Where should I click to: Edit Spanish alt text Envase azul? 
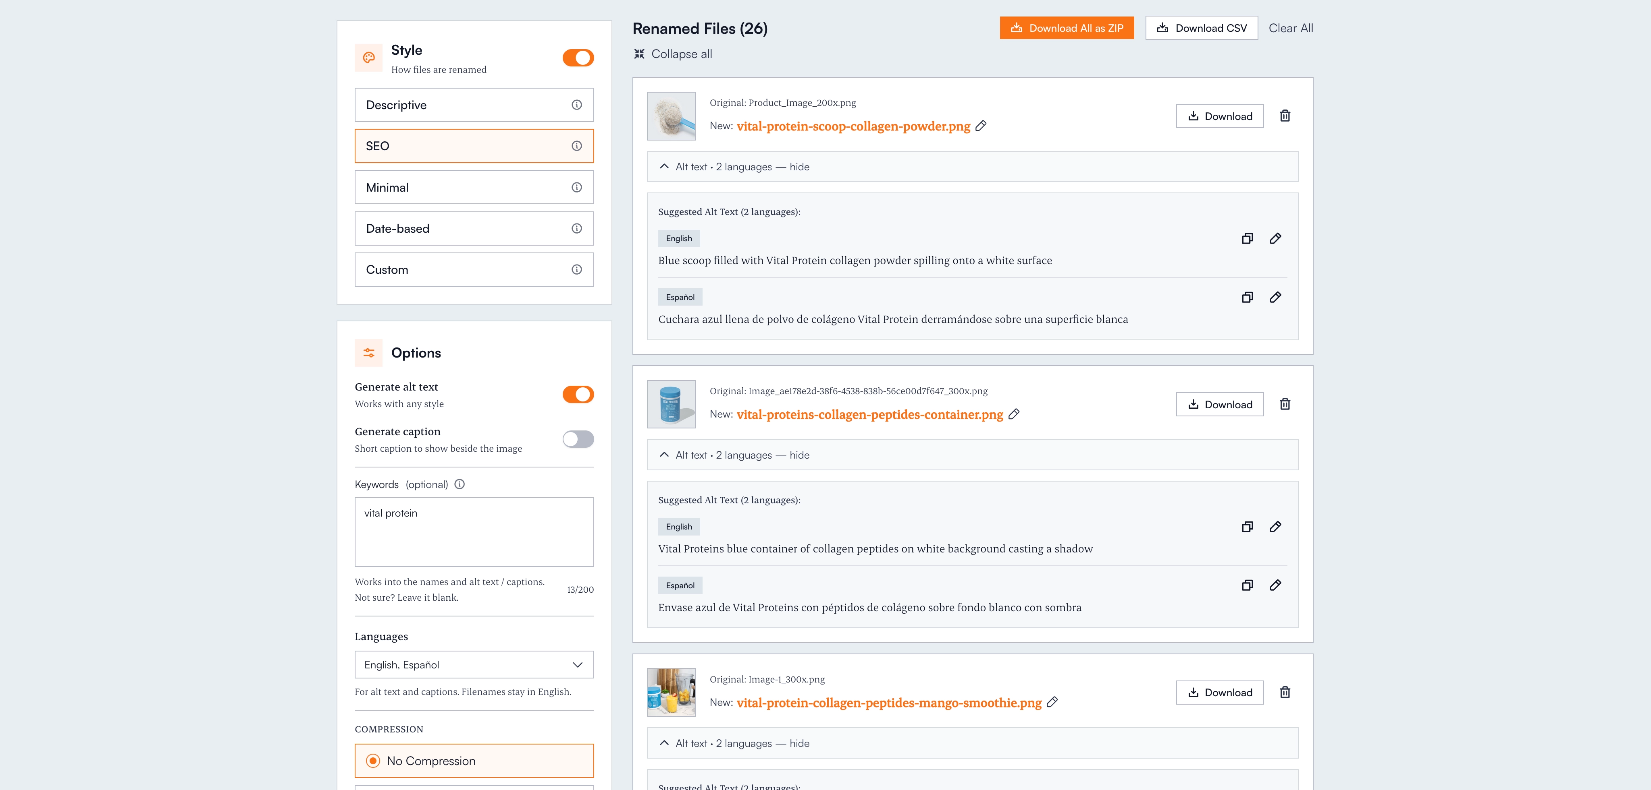pyautogui.click(x=1275, y=585)
